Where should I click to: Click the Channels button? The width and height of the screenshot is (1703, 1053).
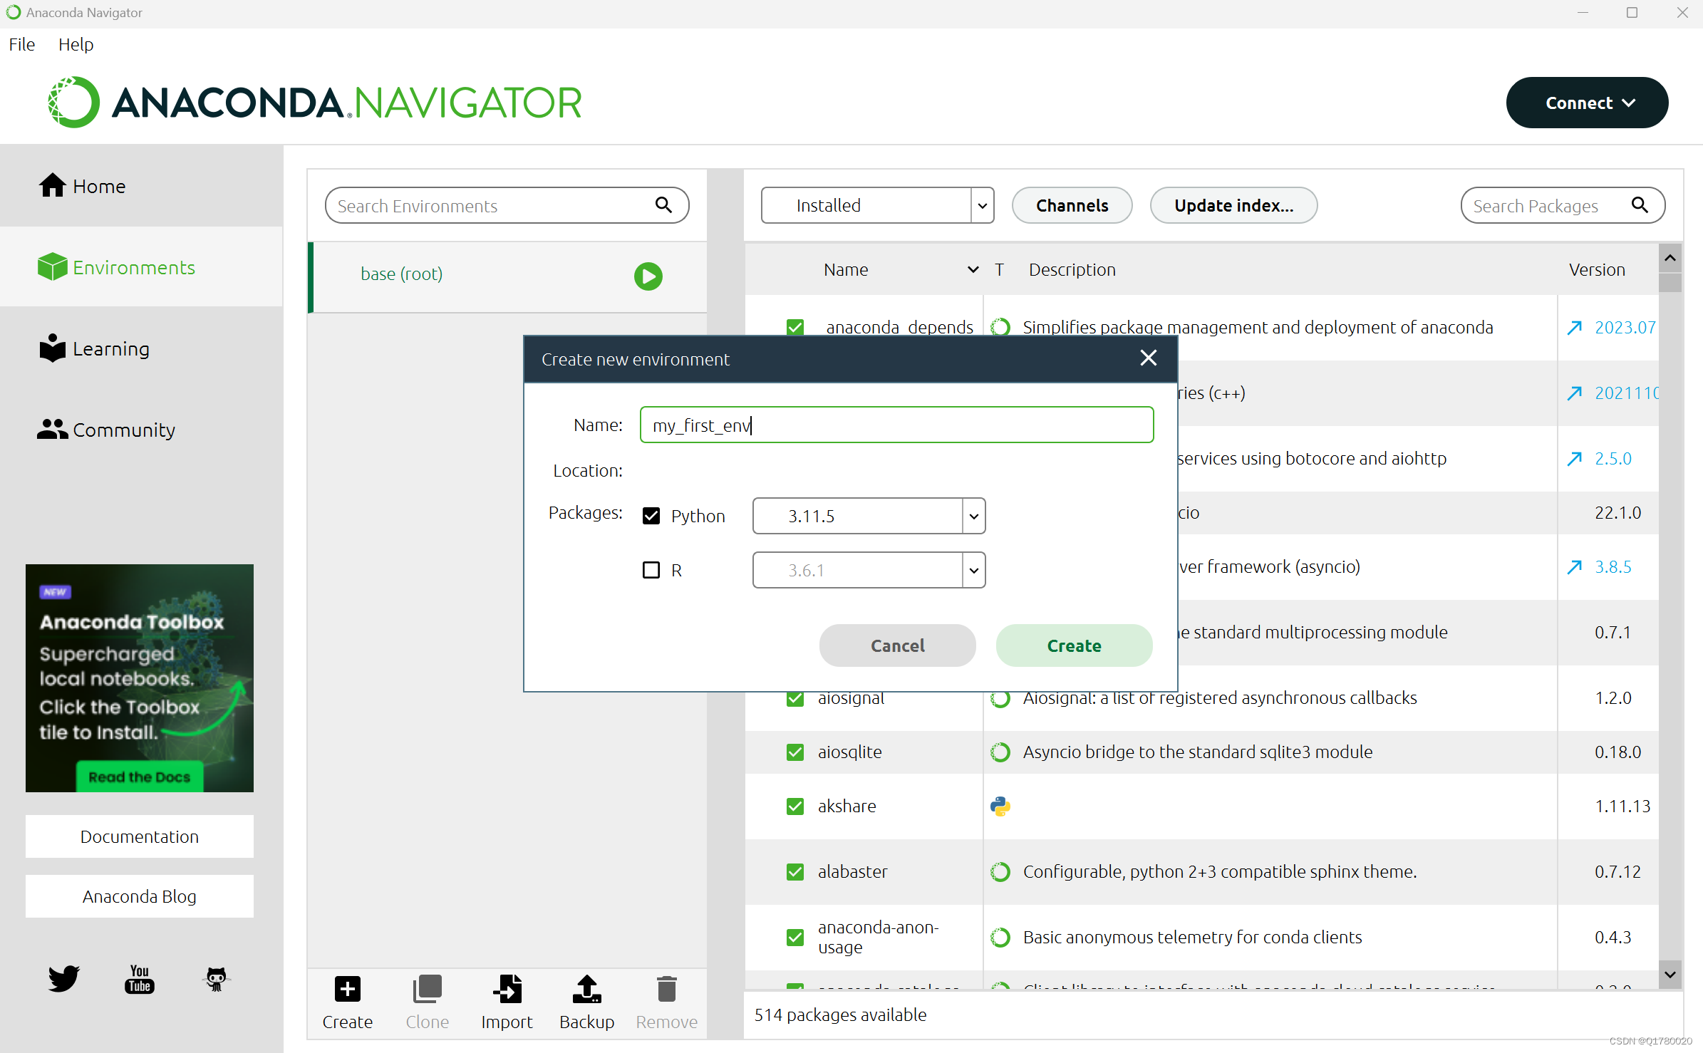coord(1072,206)
